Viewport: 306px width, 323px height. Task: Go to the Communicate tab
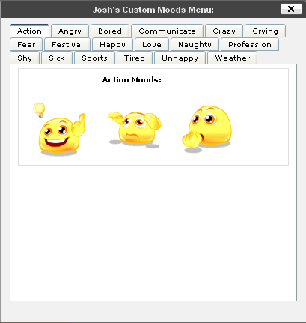pyautogui.click(x=167, y=31)
